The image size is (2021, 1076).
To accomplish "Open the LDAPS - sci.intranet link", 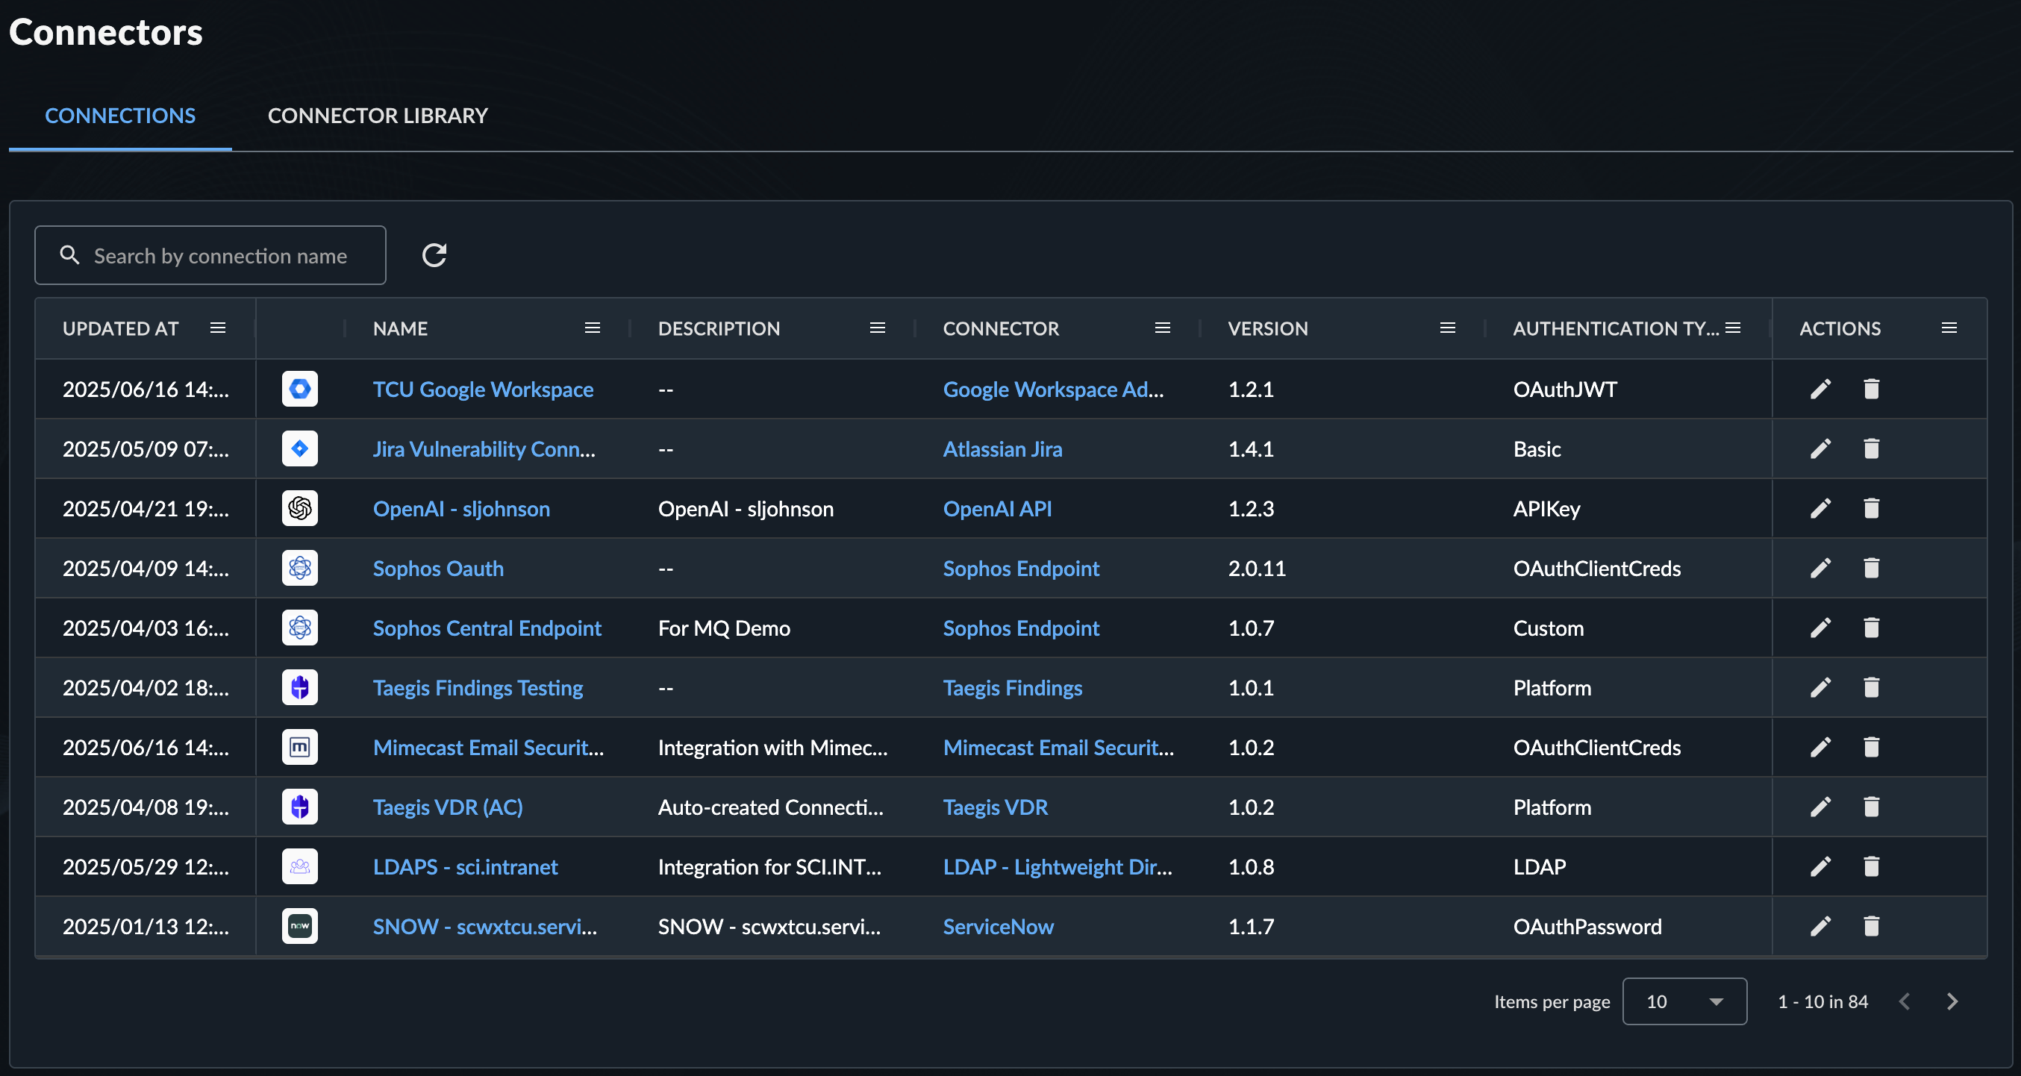I will pos(465,866).
